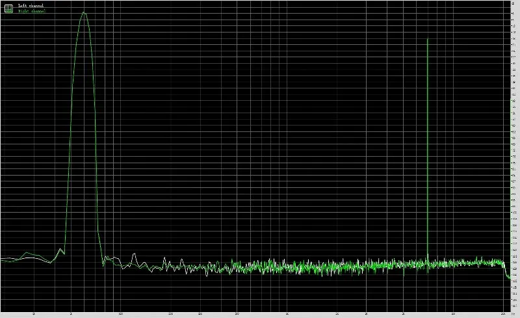Select the green Right channel legend label
This screenshot has width=520, height=318.
coord(32,11)
